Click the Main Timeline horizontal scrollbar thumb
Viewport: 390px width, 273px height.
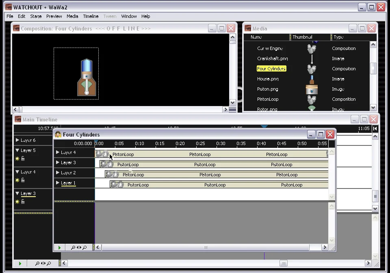coord(283,263)
